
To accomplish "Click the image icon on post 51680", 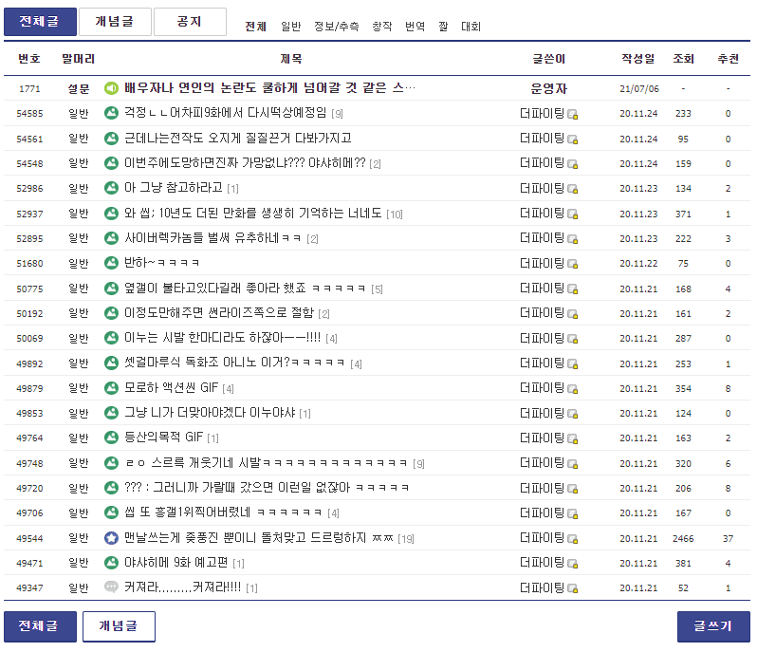I will tap(112, 263).
